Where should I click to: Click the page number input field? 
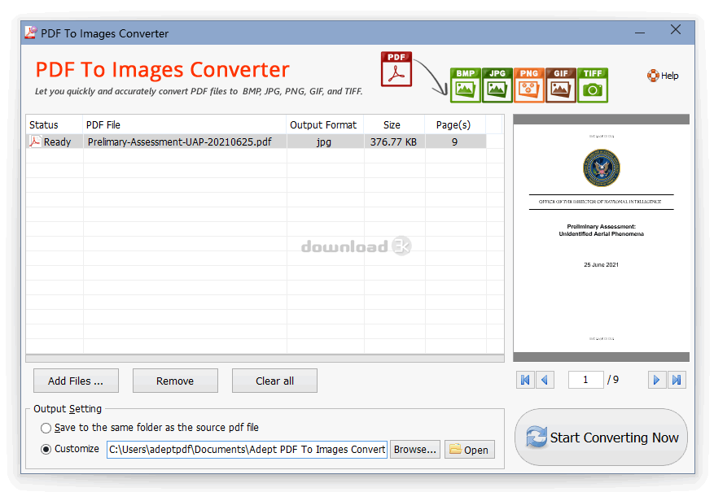coord(585,380)
